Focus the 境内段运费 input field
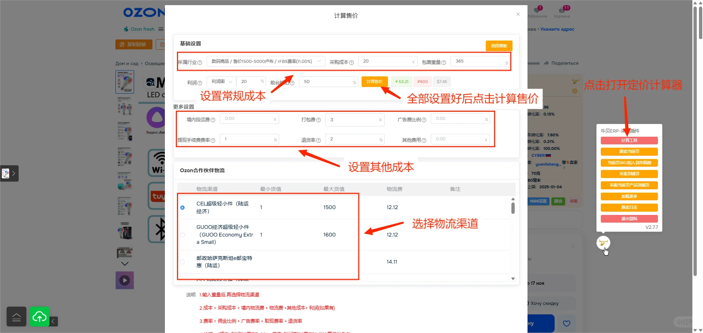This screenshot has width=703, height=333. [249, 119]
